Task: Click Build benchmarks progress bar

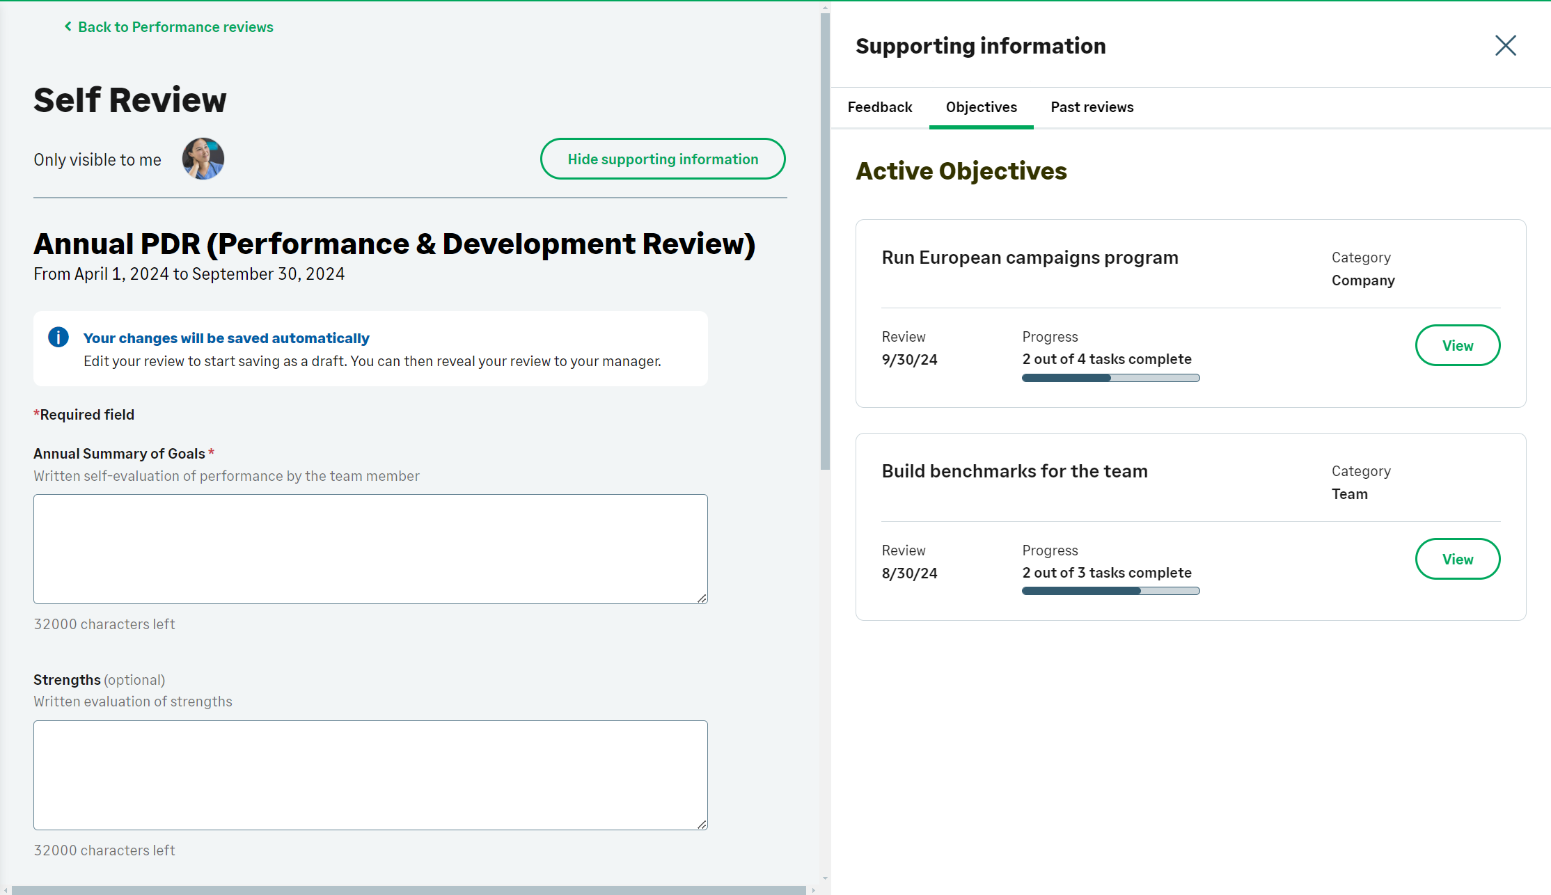Action: 1110,591
